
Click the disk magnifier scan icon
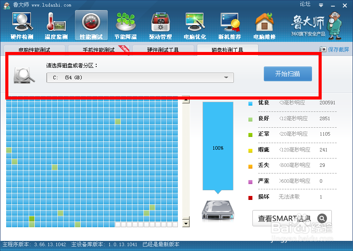pyautogui.click(x=24, y=76)
